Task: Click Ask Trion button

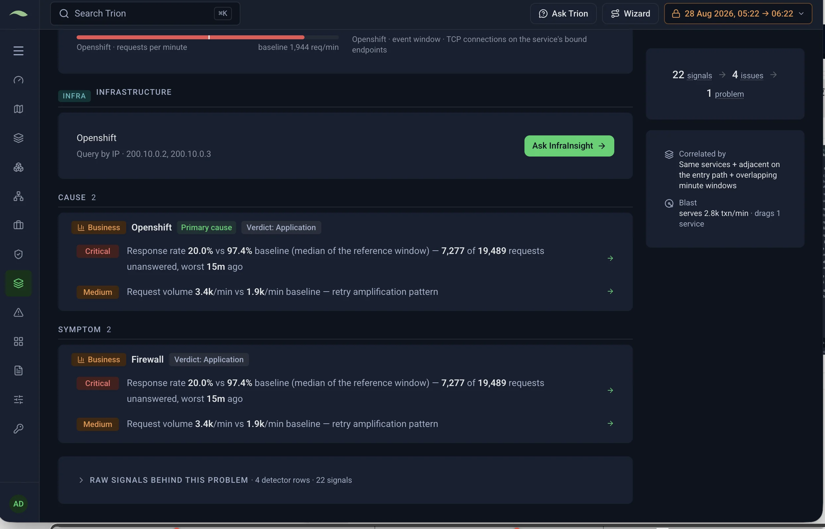Action: (563, 14)
